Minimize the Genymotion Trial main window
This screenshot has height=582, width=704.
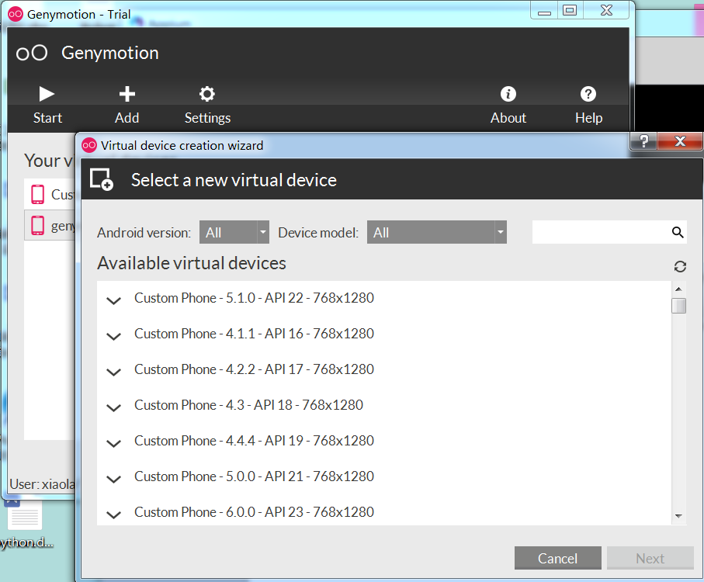tap(544, 11)
